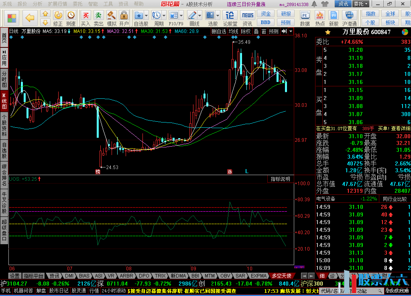Click the 指标说明 button

[280, 179]
